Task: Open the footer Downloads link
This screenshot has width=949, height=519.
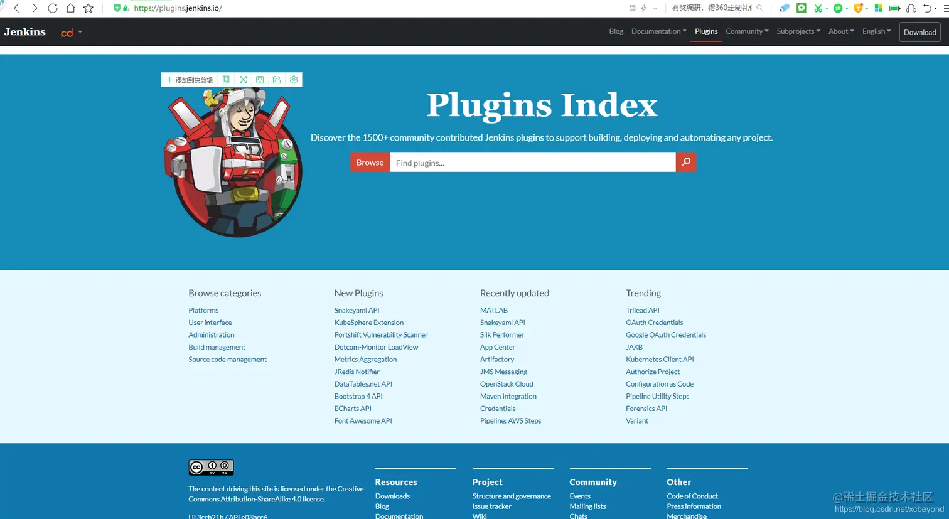Action: [392, 496]
